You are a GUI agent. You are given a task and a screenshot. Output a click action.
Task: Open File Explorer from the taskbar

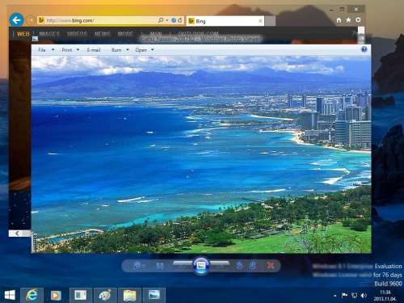129,295
